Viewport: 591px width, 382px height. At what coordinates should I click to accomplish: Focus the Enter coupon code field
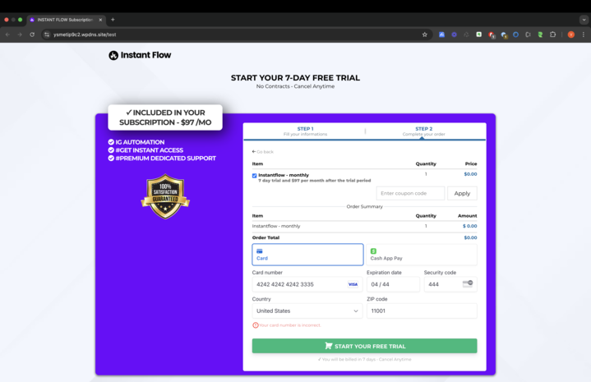pos(410,193)
